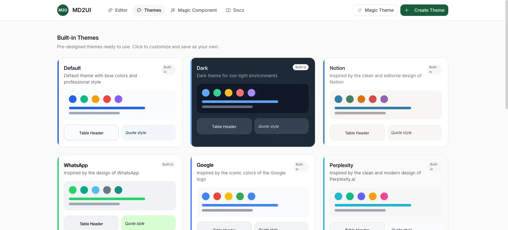Viewport: 508px width, 230px height.
Task: Click green Quote style in WhatsApp card
Action: pyautogui.click(x=149, y=223)
